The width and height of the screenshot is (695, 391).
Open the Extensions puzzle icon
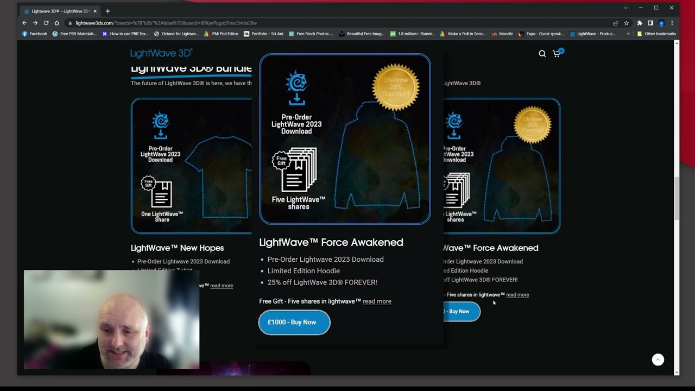[640, 23]
